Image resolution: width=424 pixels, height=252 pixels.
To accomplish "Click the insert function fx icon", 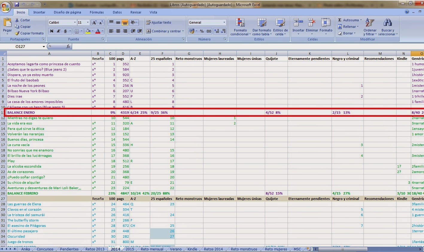I will tap(68, 46).
